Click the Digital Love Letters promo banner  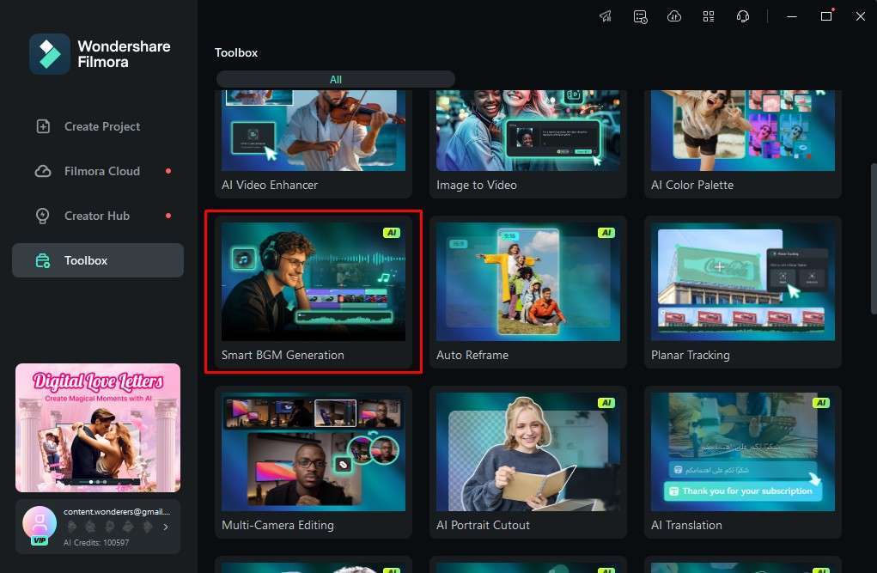[x=98, y=428]
